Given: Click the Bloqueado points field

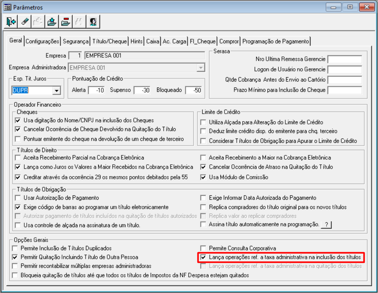Looking at the screenshot, I should click(194, 90).
